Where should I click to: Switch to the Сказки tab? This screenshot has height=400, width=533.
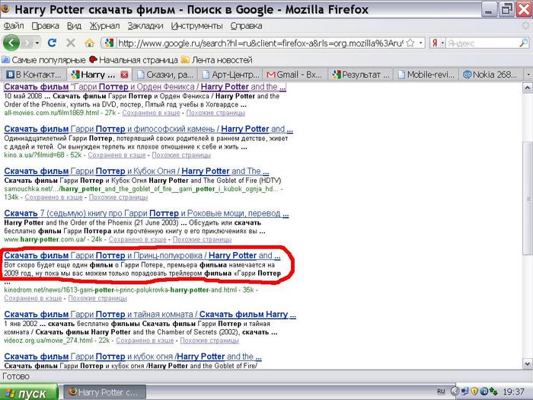(x=165, y=75)
